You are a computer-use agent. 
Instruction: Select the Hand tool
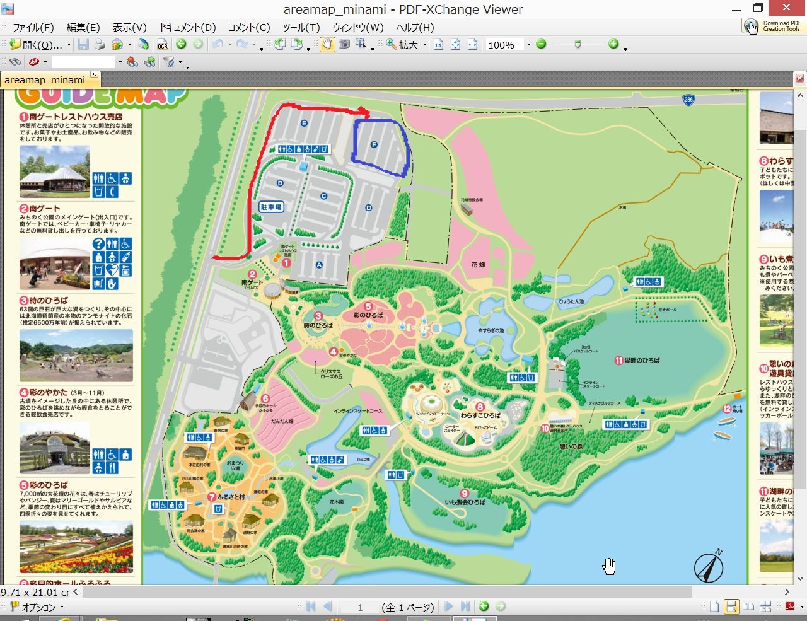click(327, 45)
